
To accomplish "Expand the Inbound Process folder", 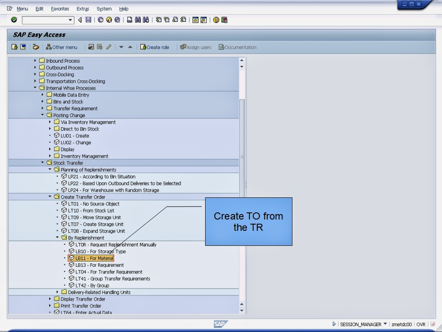I will 35,60.
